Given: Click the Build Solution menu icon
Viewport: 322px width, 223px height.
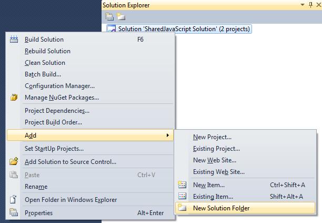Looking at the screenshot, I should point(14,40).
